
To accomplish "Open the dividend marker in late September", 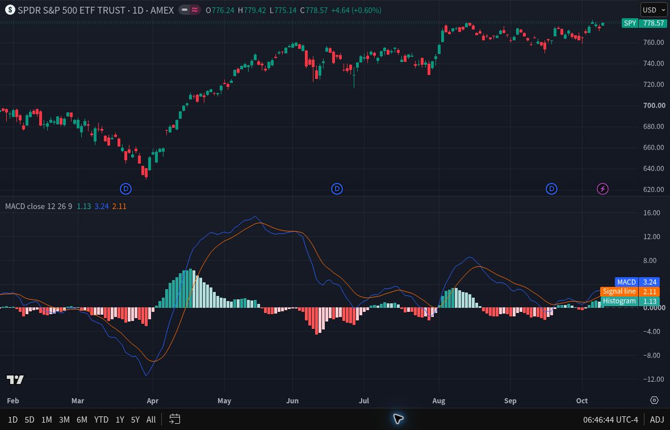I will 552,189.
